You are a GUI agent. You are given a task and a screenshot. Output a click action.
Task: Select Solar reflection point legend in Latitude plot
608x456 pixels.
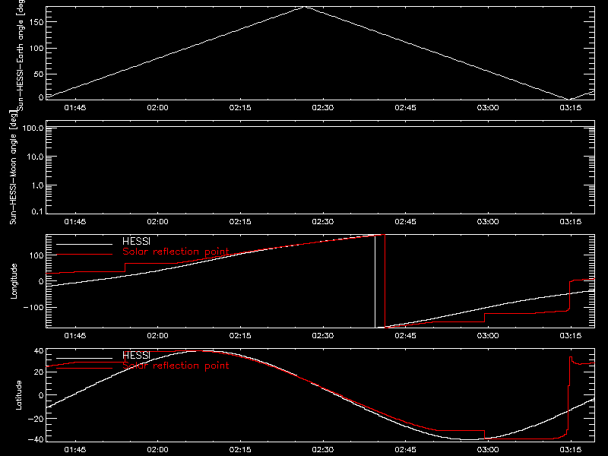click(176, 366)
